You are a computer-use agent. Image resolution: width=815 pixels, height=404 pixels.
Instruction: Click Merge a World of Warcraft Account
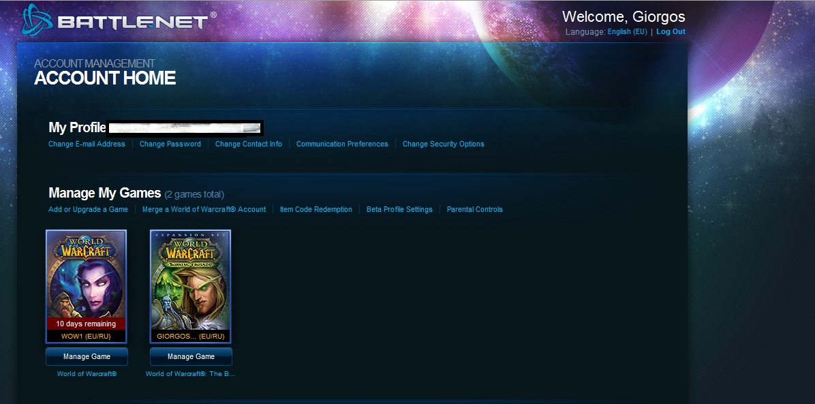click(204, 210)
